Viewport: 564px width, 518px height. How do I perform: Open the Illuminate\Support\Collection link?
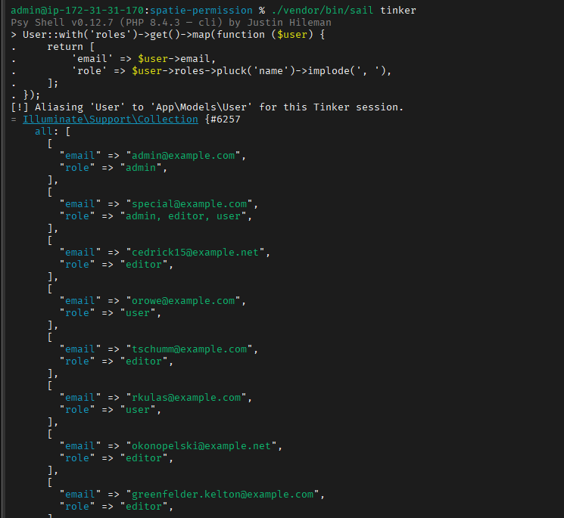point(111,119)
